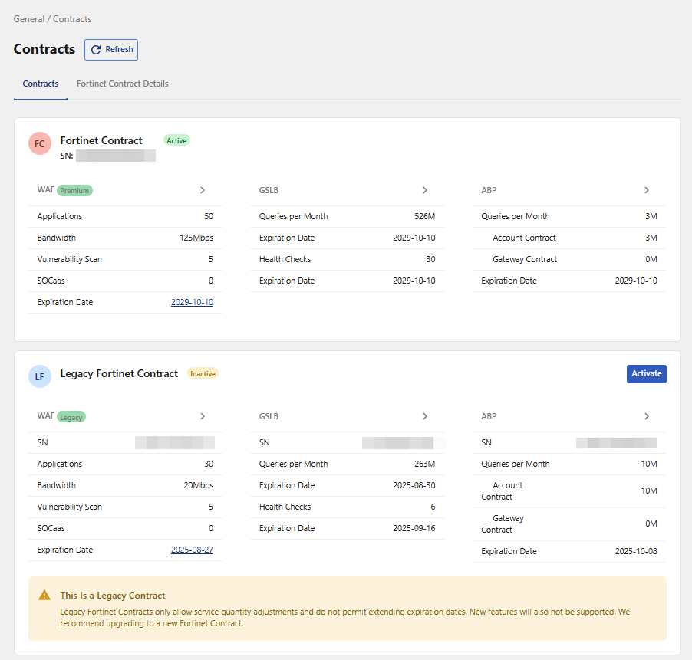Click the Refresh button

111,50
